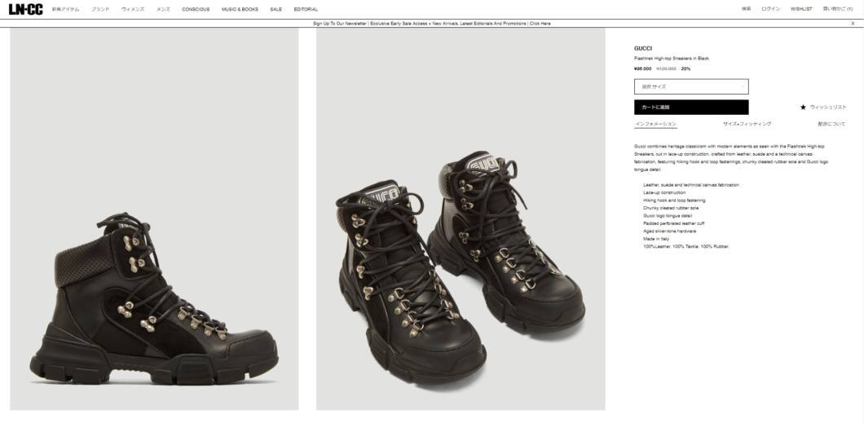Open the MUSIC & BOOKS menu
Image resolution: width=864 pixels, height=423 pixels.
pos(240,9)
